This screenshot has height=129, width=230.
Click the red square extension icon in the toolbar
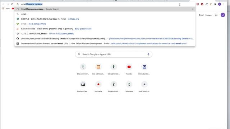click(x=198, y=4)
